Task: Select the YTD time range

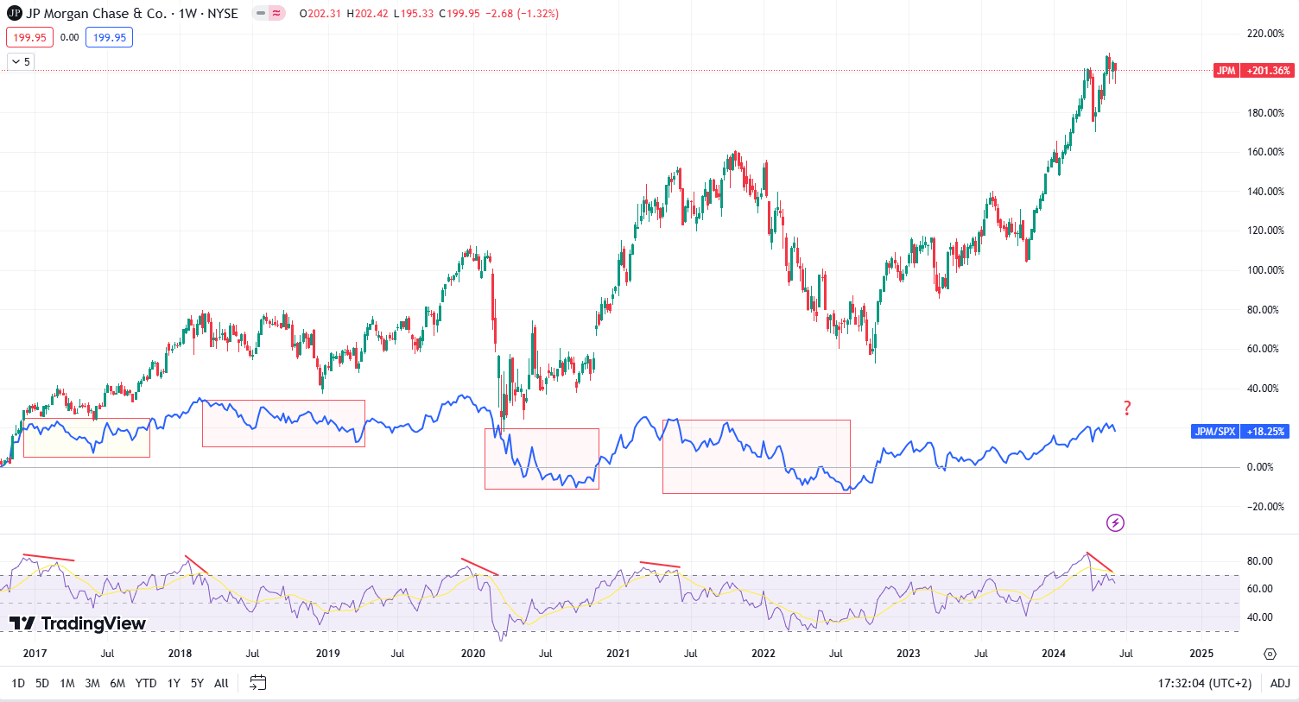Action: pyautogui.click(x=146, y=683)
